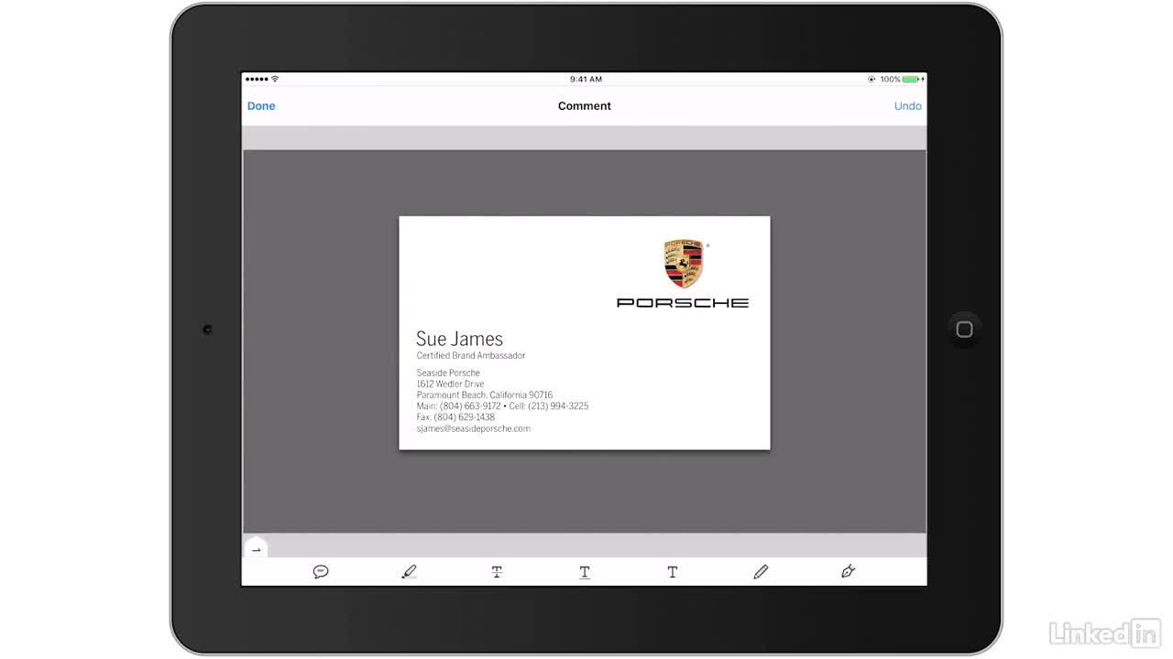Select the signature pen tool

849,572
